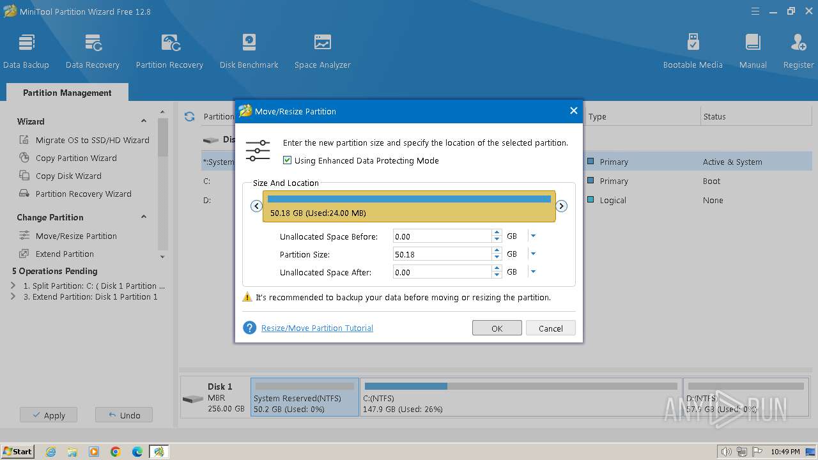Refresh the partition list
The height and width of the screenshot is (460, 818).
pos(189,116)
